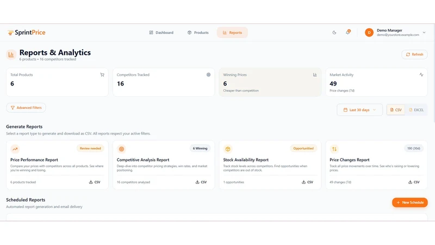Image resolution: width=435 pixels, height=245 pixels.
Task: Expand the Demo Manager account menu
Action: pos(424,33)
